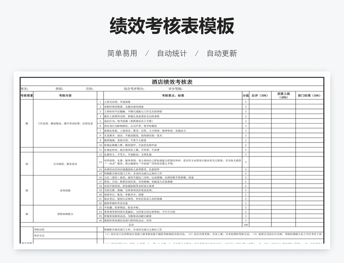Click row 18 对房升级房间
This screenshot has height=263, width=344.
tap(173, 186)
